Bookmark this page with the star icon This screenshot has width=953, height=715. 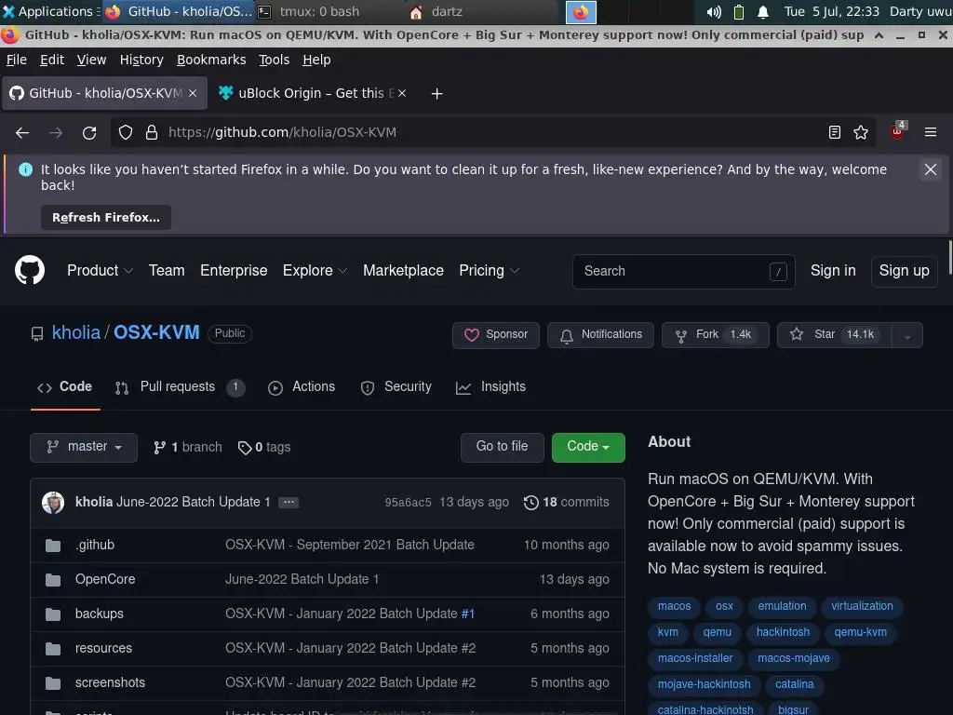[861, 132]
